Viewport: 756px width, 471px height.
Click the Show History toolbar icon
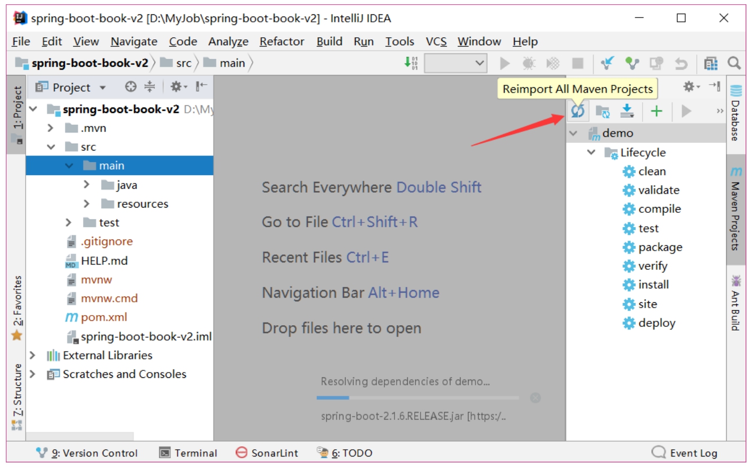[x=656, y=63]
